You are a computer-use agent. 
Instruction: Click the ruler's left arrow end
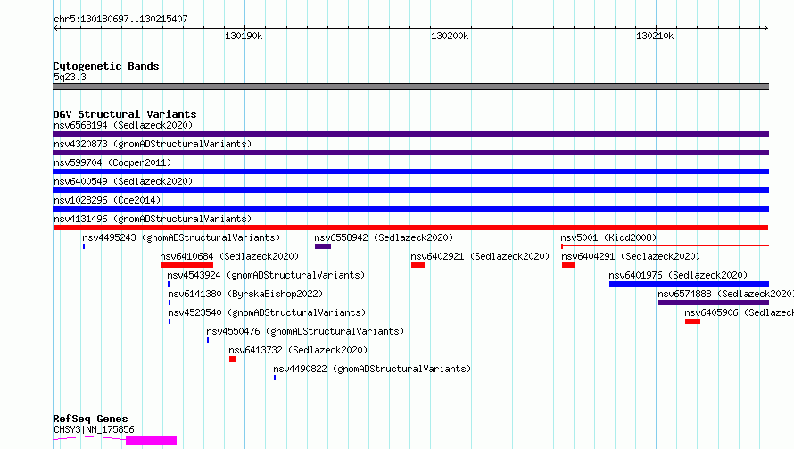(55, 28)
